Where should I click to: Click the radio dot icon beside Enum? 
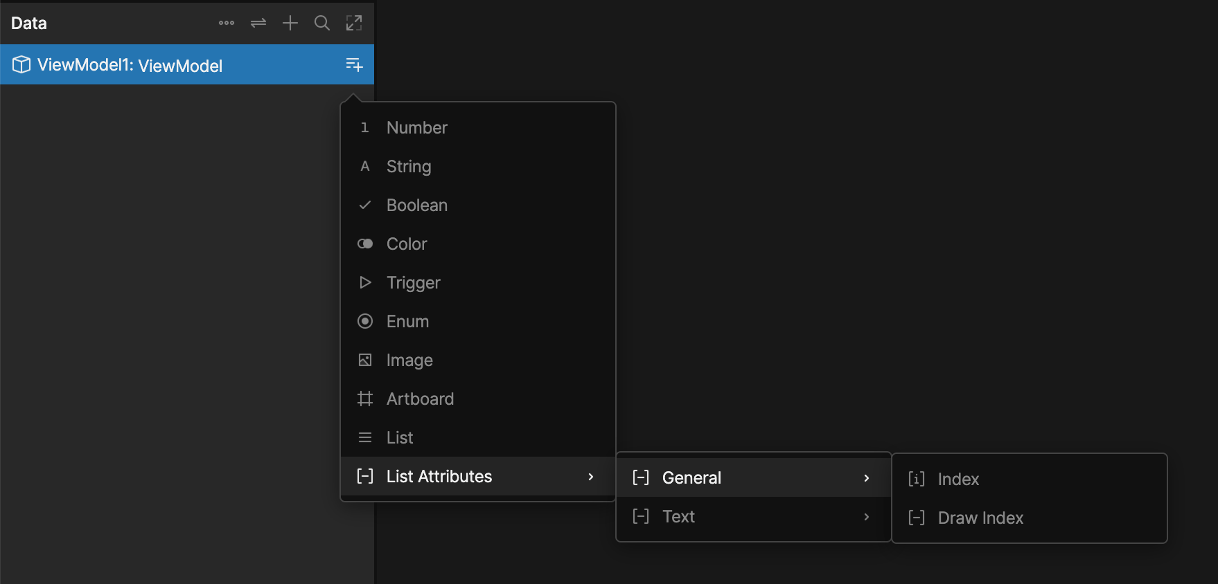coord(365,321)
